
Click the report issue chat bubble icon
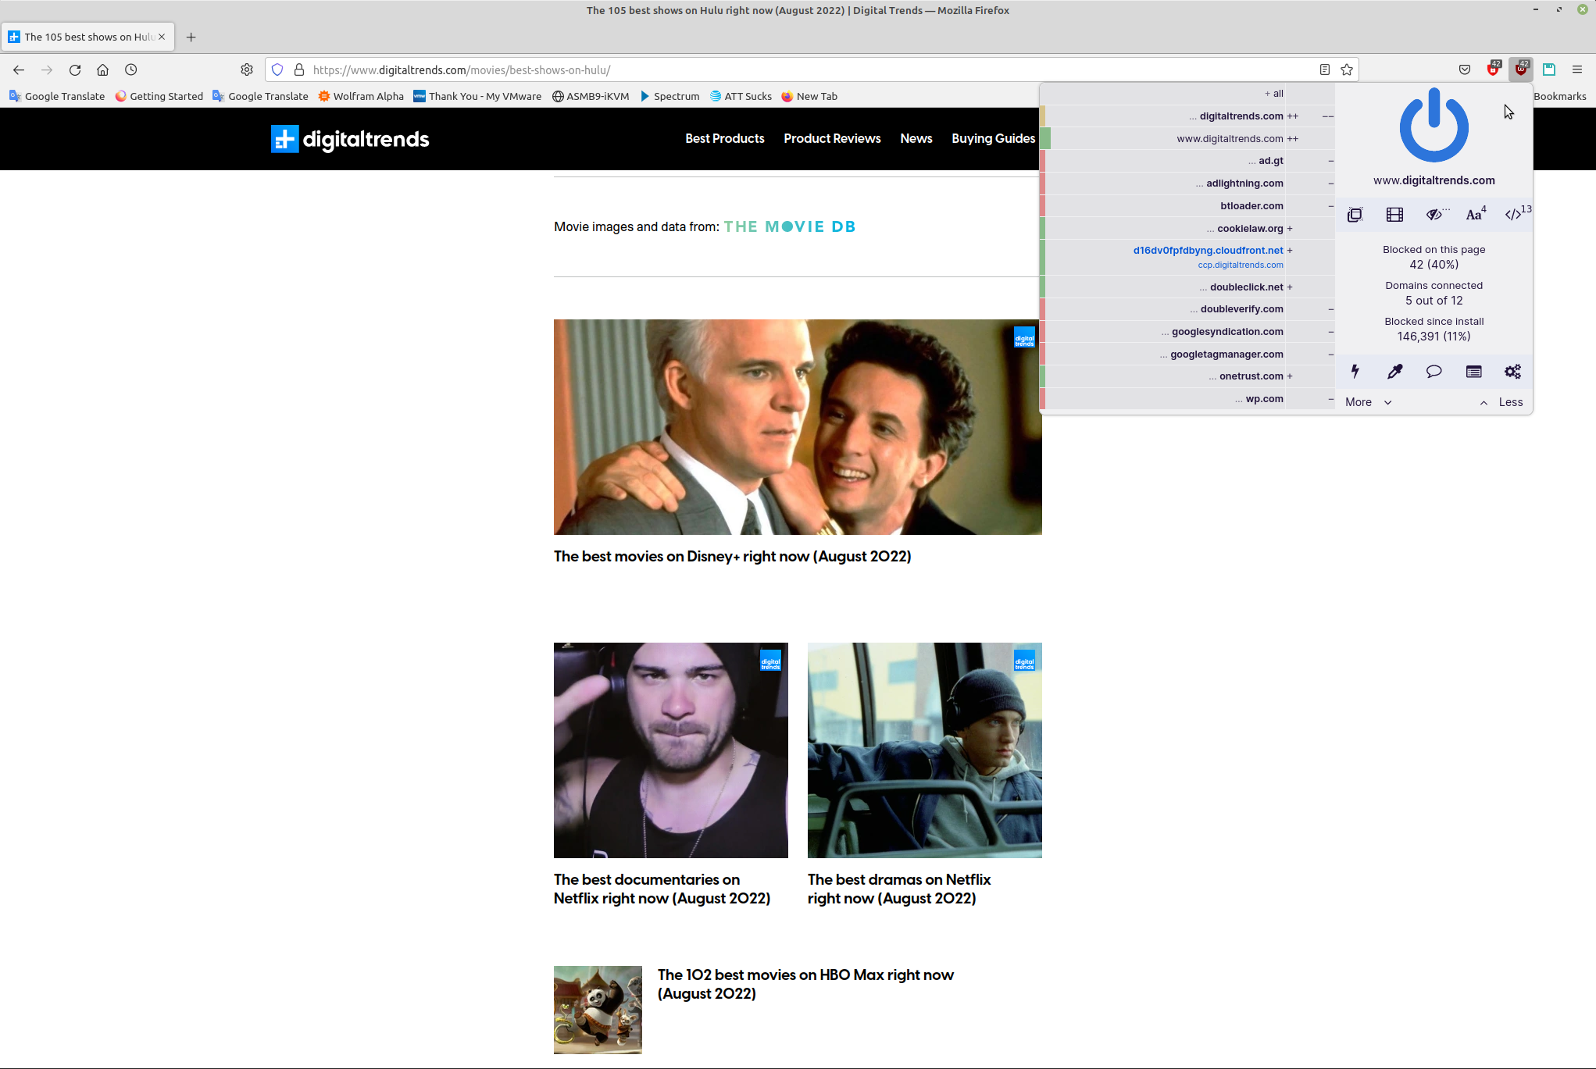click(x=1434, y=372)
